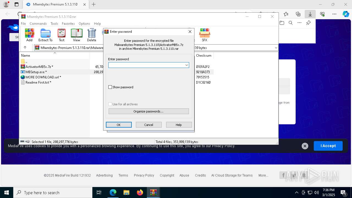Select the MORE DOWNLOAD.url file
The width and height of the screenshot is (352, 198).
click(41, 77)
